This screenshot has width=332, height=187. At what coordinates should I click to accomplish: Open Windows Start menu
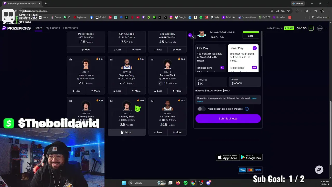tap(124, 183)
